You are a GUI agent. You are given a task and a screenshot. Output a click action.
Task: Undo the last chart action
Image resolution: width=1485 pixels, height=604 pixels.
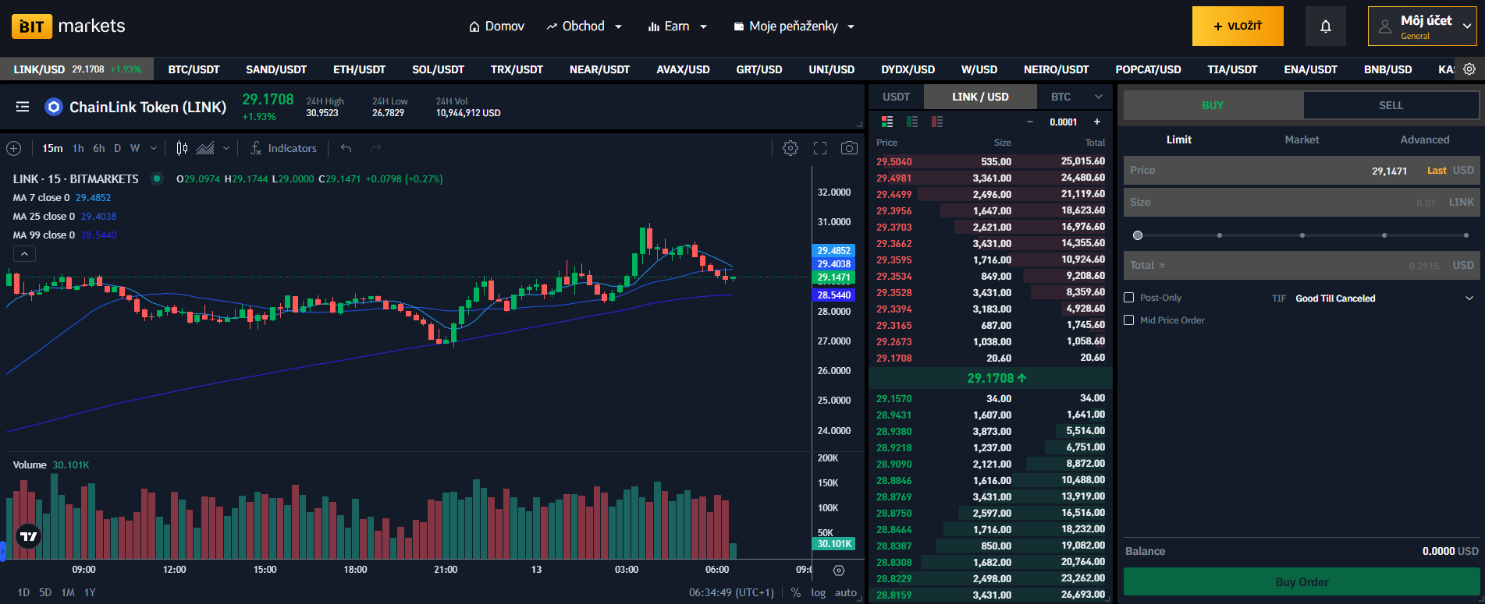pos(346,148)
